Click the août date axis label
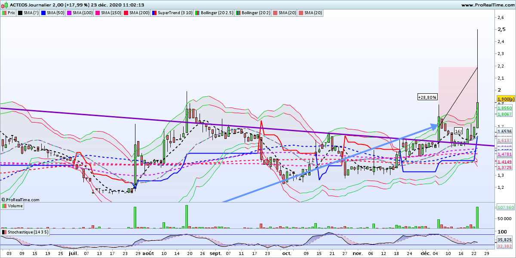The image size is (516, 258). click(x=148, y=254)
